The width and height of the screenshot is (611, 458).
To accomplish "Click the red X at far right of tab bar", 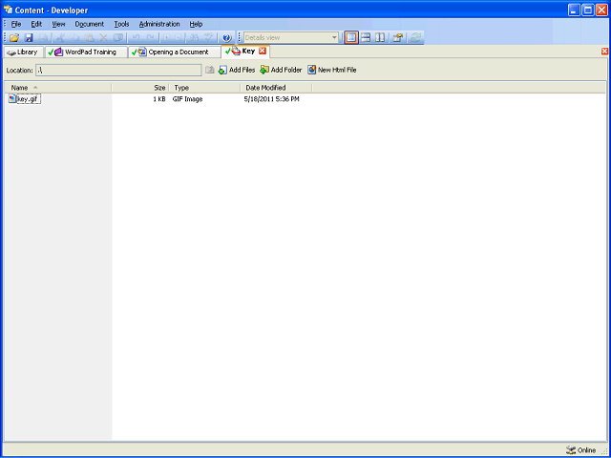I will coord(604,52).
